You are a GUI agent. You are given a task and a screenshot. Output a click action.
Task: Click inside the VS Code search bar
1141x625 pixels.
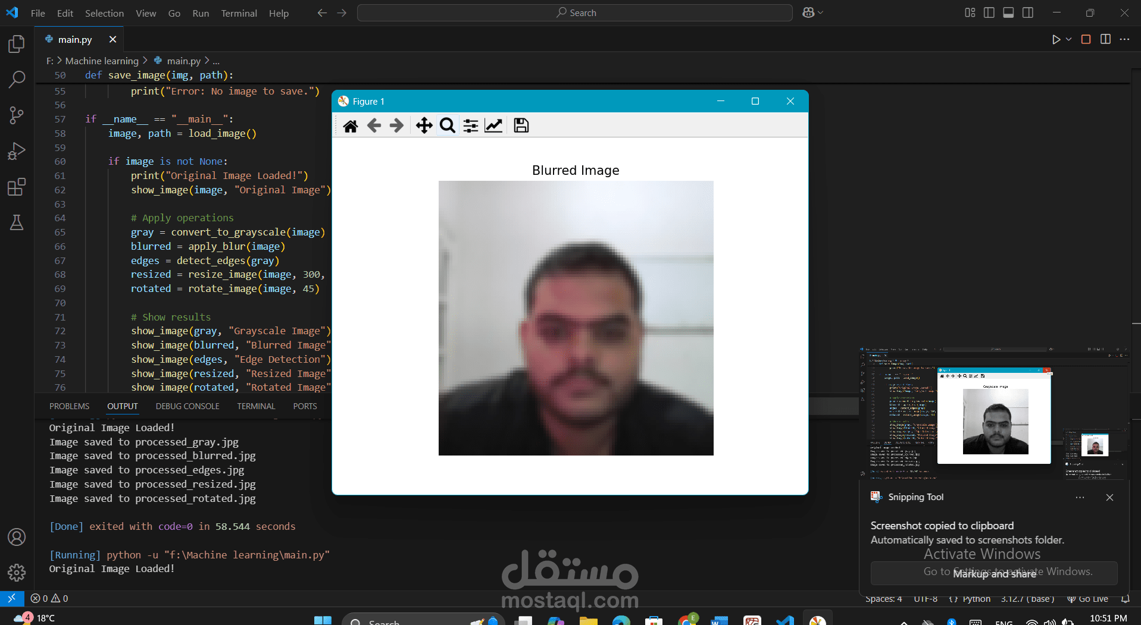tap(573, 12)
